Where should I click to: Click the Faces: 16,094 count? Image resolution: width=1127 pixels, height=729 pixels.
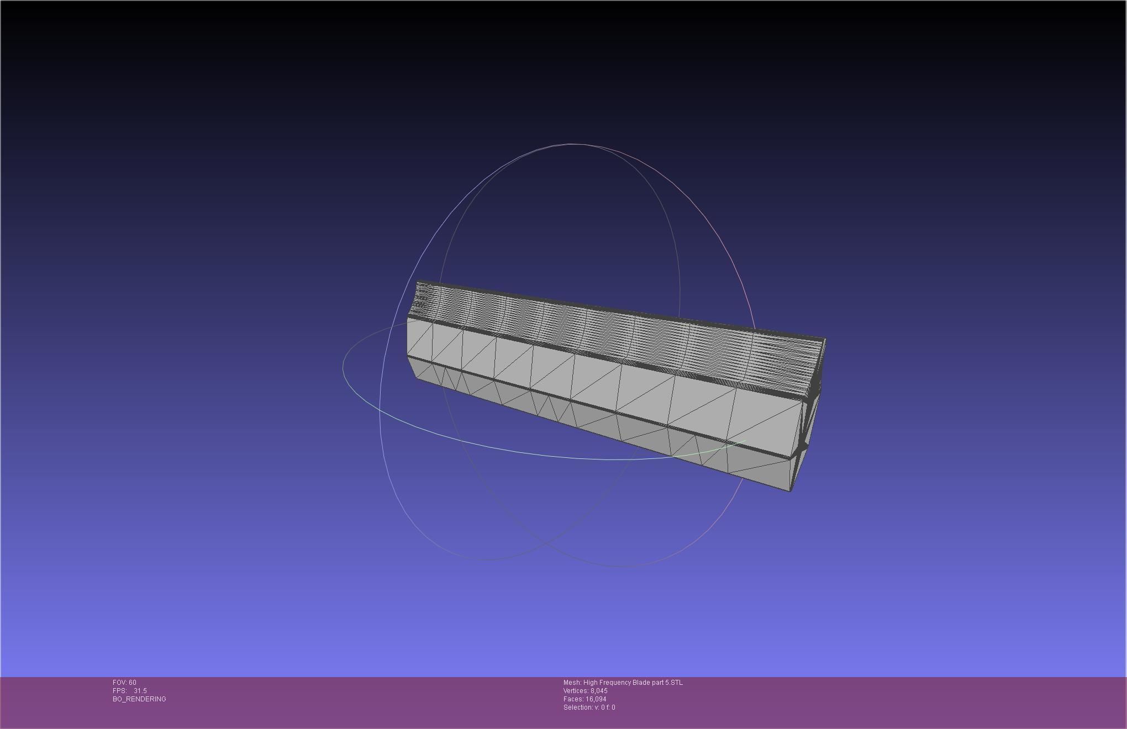[584, 699]
